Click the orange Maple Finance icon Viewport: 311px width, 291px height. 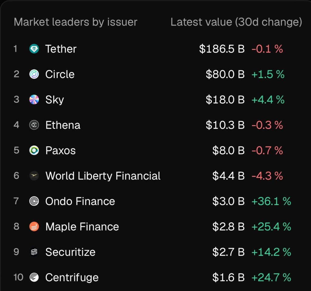coord(34,227)
